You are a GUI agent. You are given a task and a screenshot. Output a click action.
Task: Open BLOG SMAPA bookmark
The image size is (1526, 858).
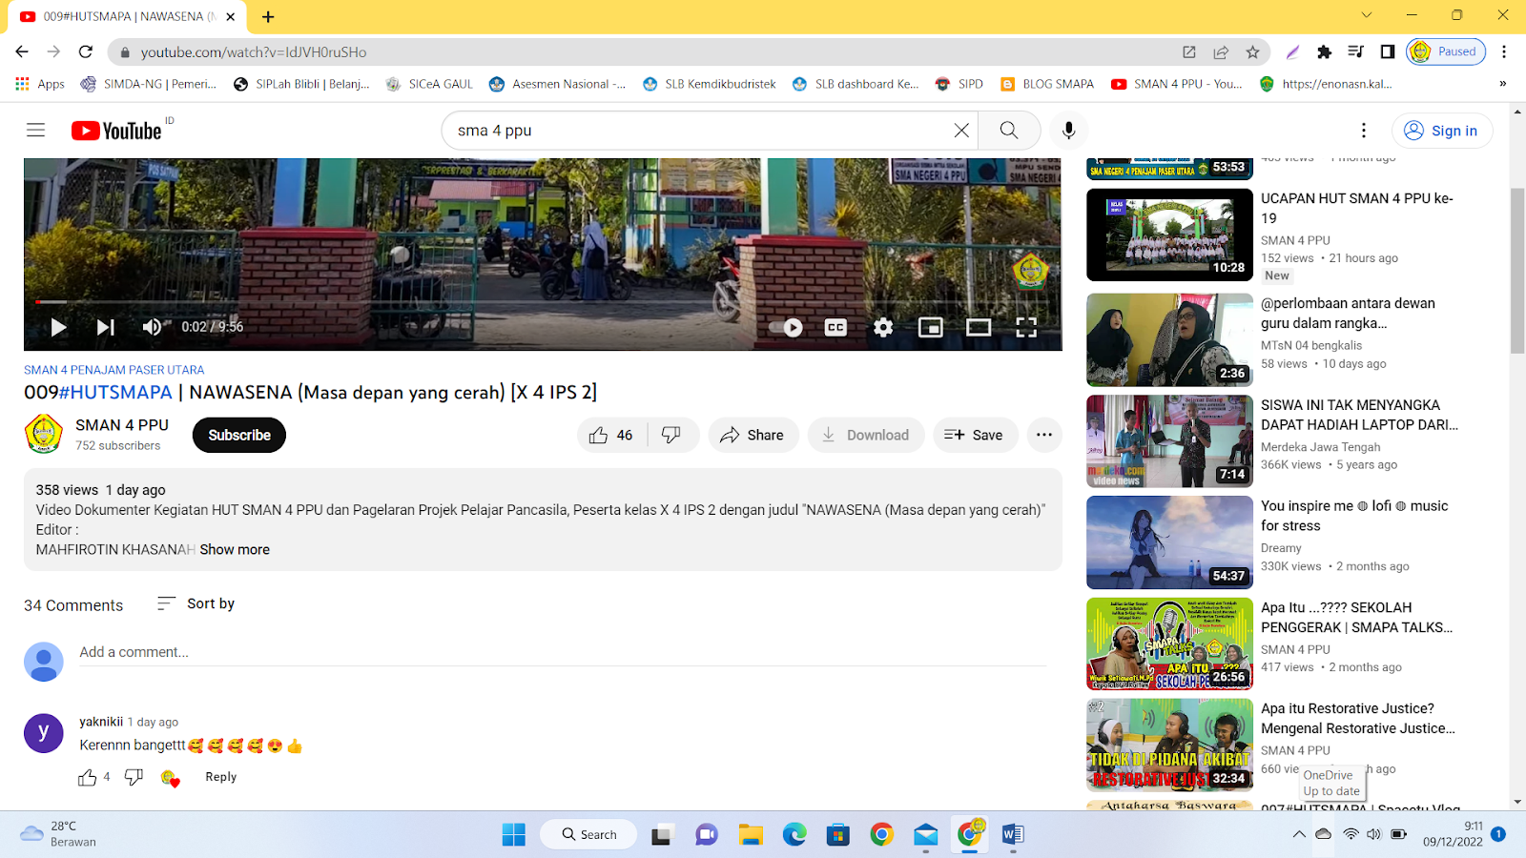(x=1047, y=84)
